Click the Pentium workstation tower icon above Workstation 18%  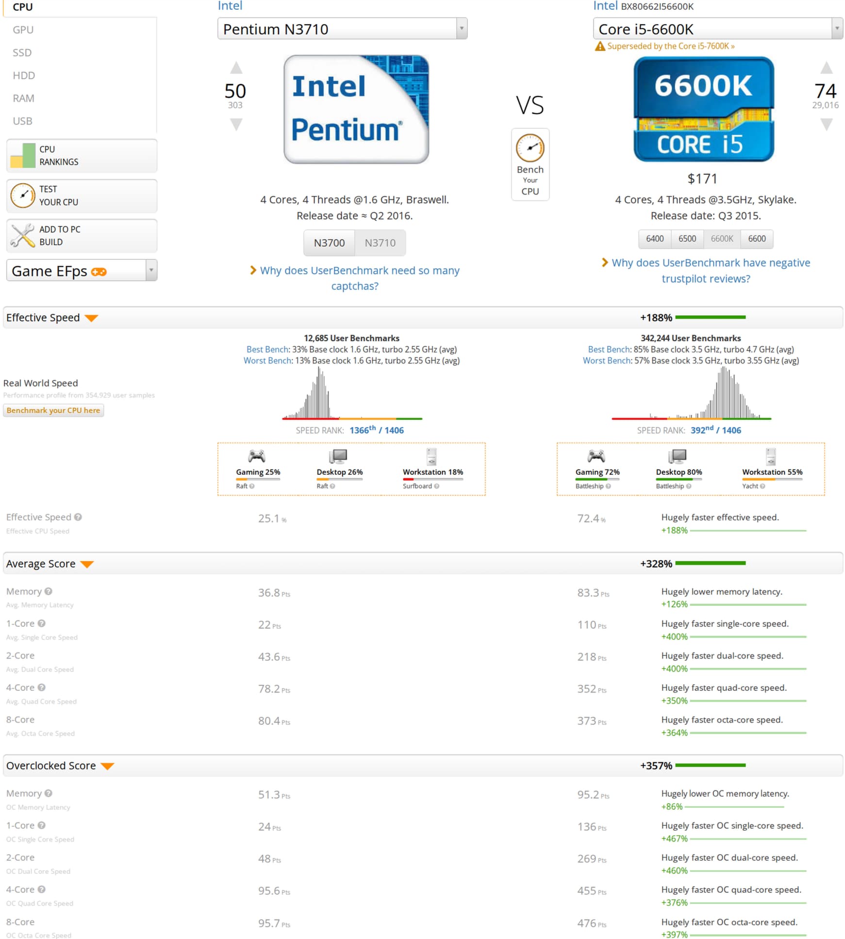(431, 456)
